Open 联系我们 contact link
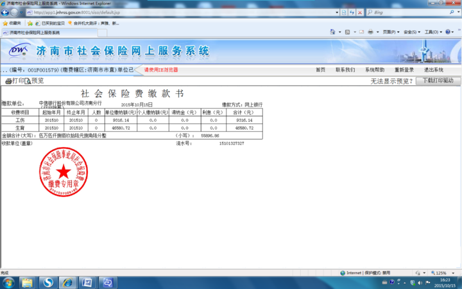The image size is (462, 289). (345, 70)
